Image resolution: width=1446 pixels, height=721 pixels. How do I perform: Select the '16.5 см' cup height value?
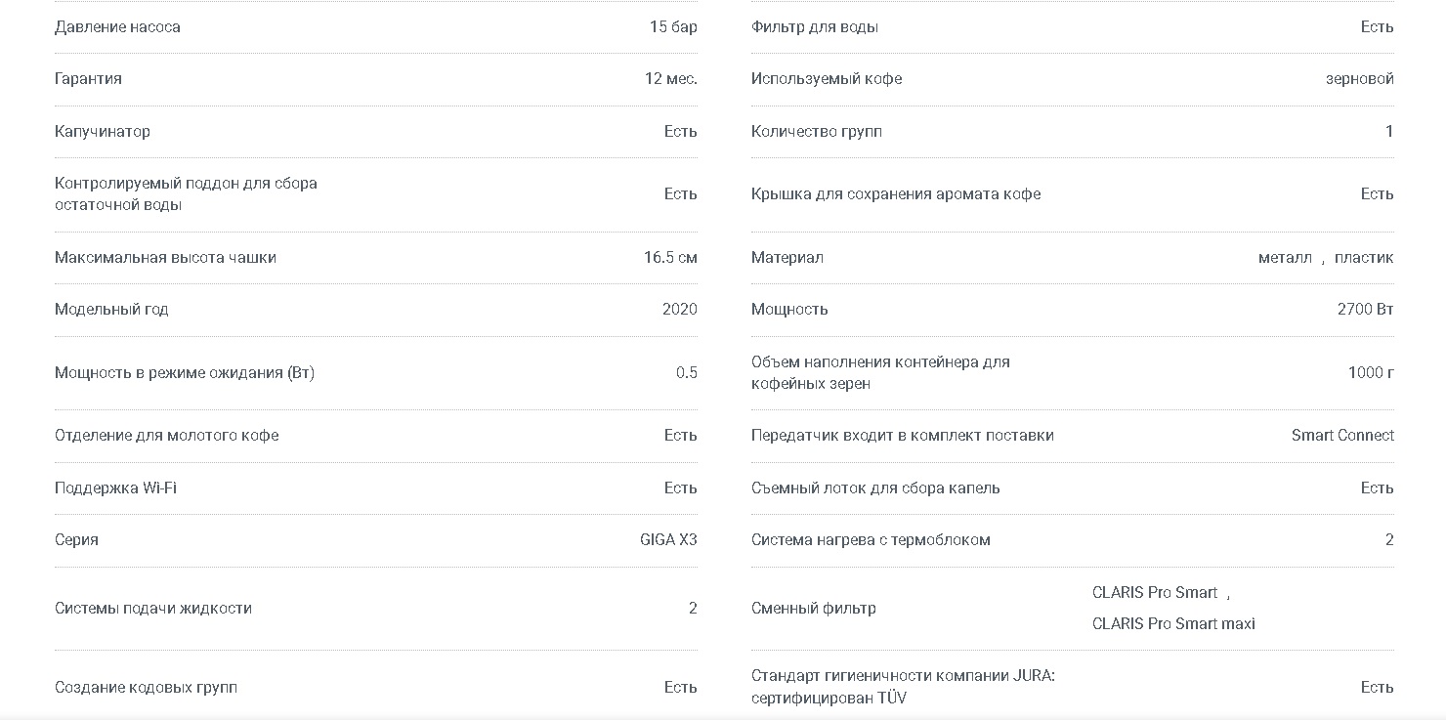pos(670,258)
